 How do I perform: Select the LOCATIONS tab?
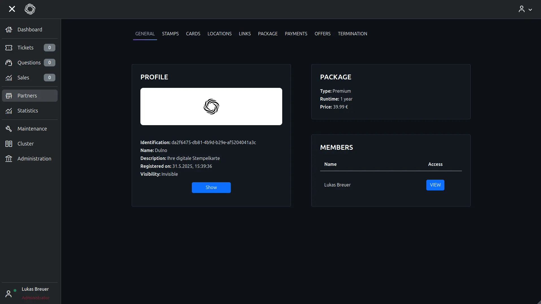coord(219,34)
